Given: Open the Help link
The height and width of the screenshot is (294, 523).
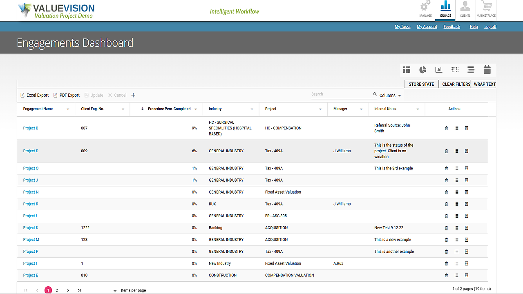Looking at the screenshot, I should pyautogui.click(x=474, y=27).
